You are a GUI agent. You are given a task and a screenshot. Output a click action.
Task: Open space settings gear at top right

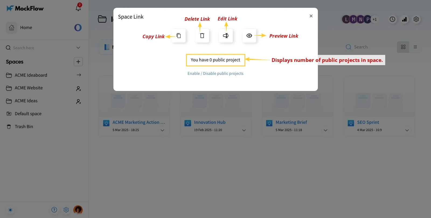[x=416, y=19]
